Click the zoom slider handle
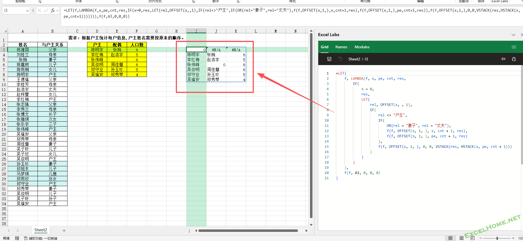Screen dimensions: 523x241 click(x=497, y=238)
